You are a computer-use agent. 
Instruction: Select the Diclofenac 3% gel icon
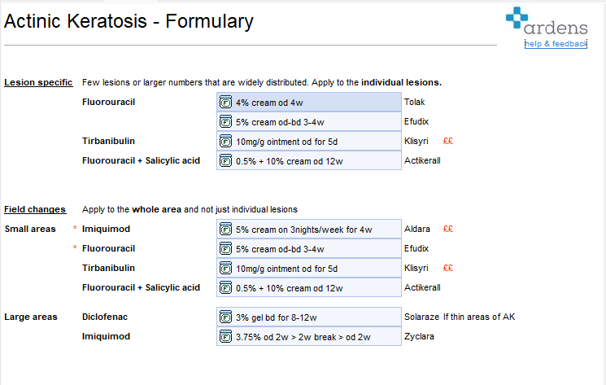225,317
